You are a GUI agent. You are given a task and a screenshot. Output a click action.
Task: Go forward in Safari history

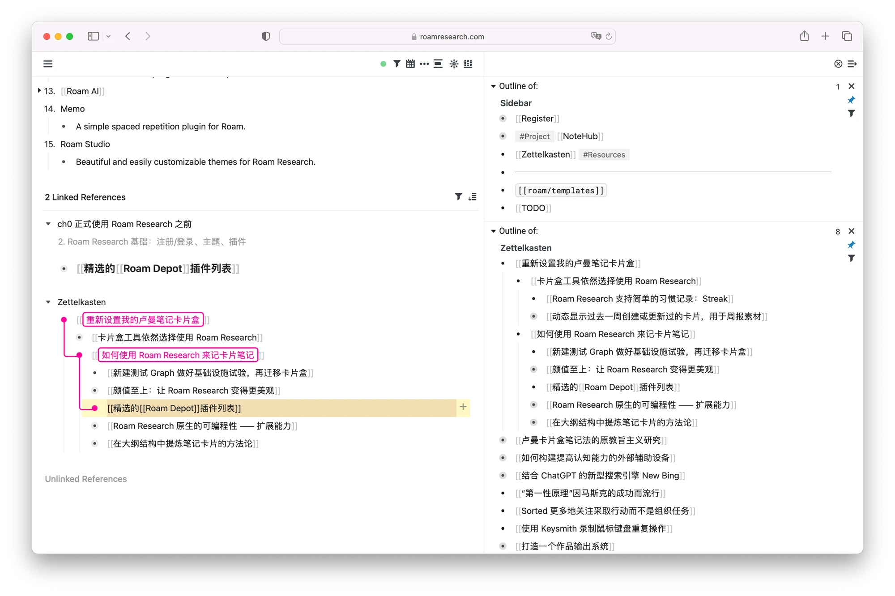click(148, 36)
